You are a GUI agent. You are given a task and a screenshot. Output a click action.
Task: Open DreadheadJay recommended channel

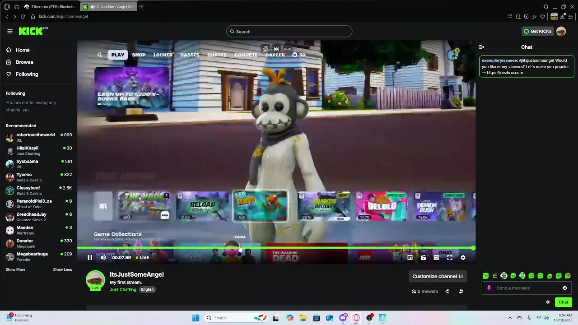(38, 217)
